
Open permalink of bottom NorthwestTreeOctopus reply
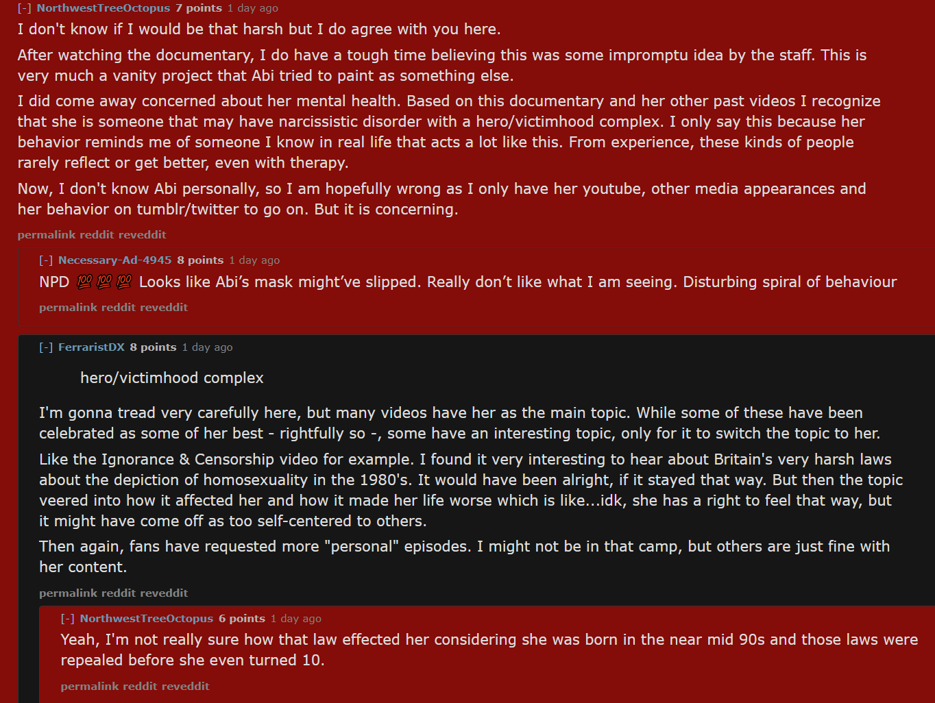tap(90, 687)
